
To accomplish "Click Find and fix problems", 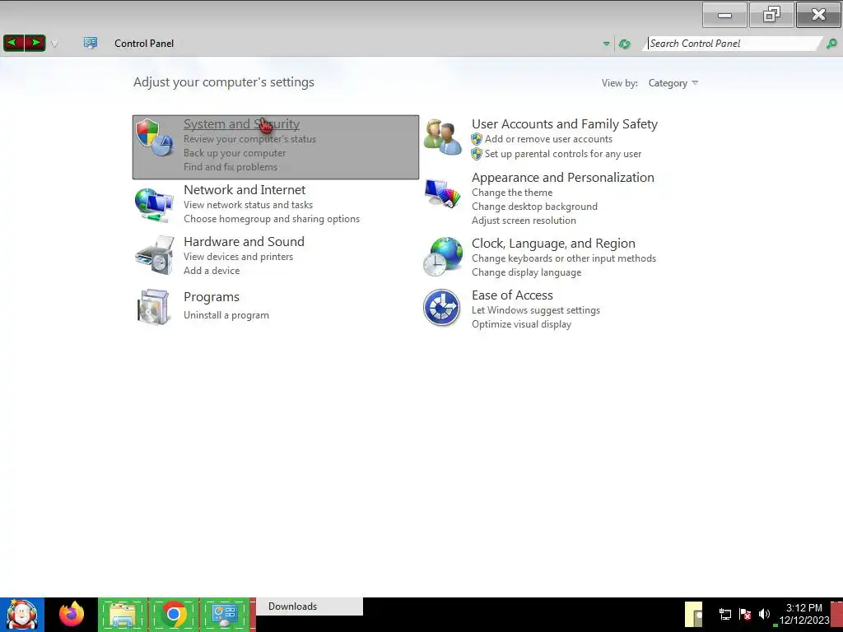I will (x=231, y=167).
